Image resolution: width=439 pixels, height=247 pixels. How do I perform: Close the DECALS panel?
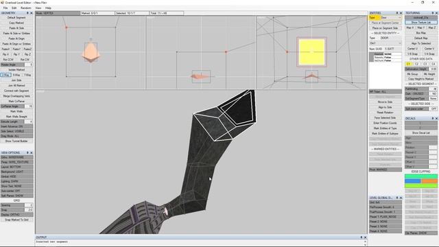[x=436, y=118]
